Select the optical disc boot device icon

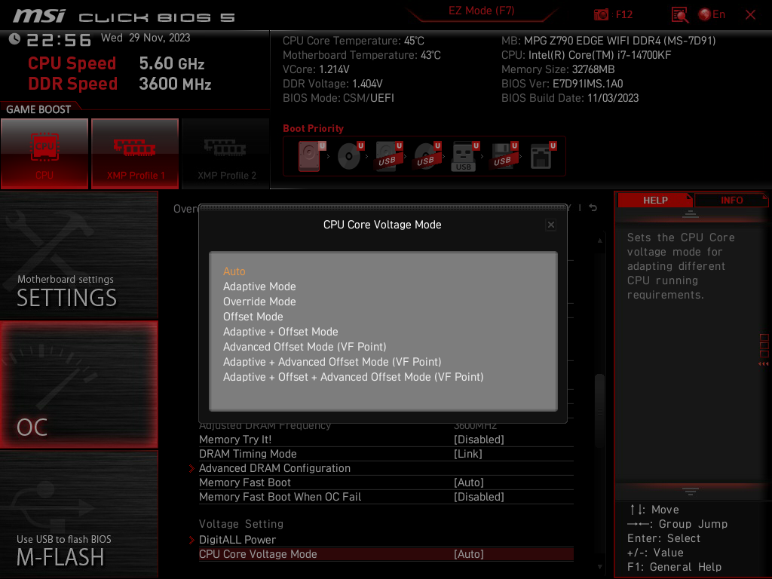[x=350, y=156]
